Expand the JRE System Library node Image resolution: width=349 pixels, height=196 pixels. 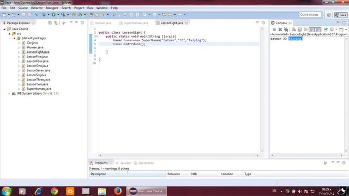coord(9,94)
